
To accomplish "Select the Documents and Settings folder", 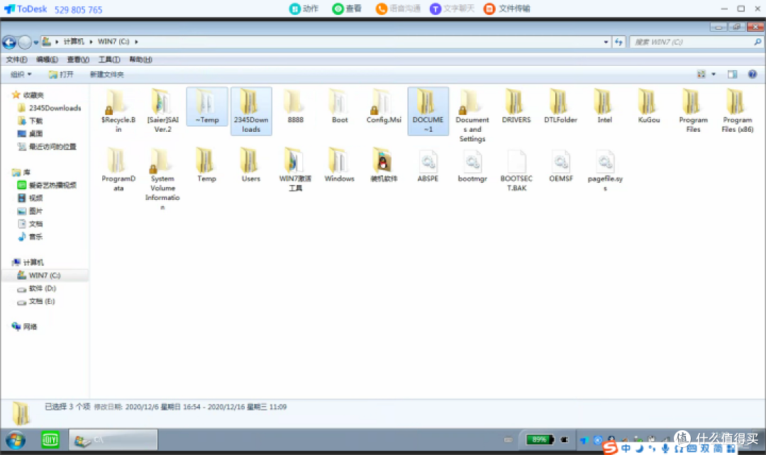I will (472, 116).
